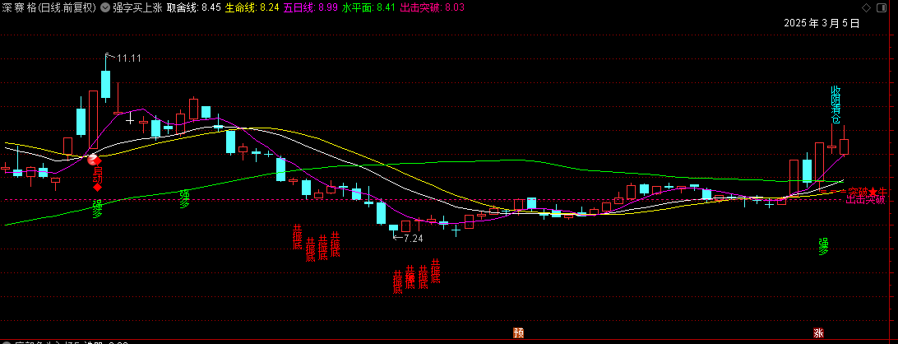Viewport: 898px width, 344px height.
Task: Open the indicator dropdown arrow beside 深赛格
Action: pos(104,7)
